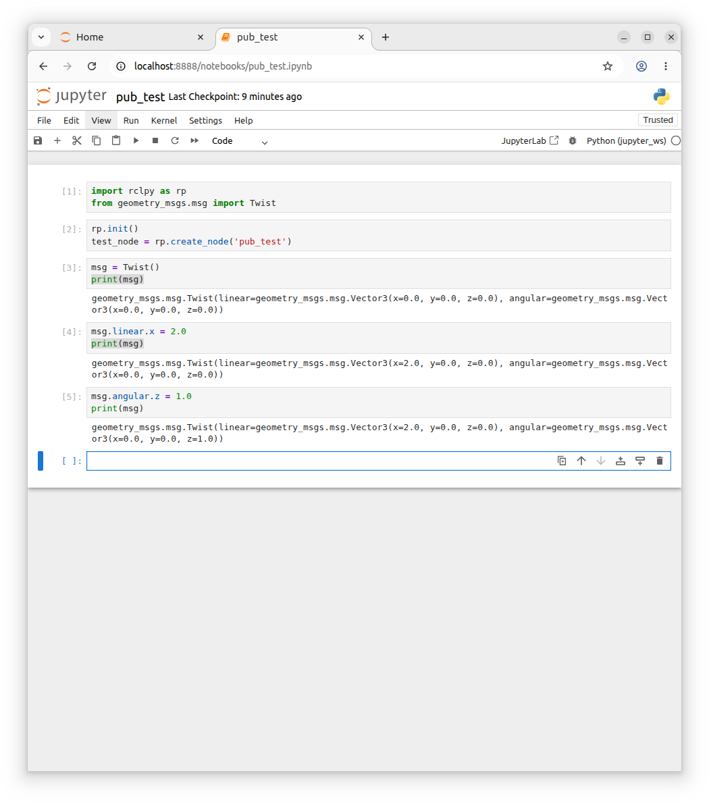Open the View menu

[101, 120]
